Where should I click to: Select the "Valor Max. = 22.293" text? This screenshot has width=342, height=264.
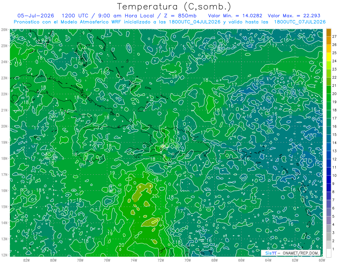tap(294, 16)
